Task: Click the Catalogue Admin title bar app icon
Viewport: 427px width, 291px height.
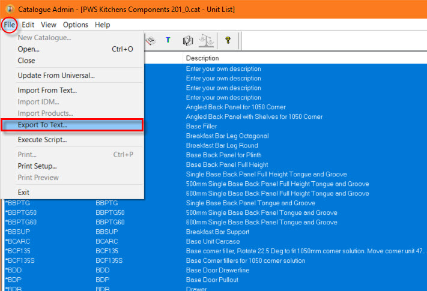Action: coord(10,9)
